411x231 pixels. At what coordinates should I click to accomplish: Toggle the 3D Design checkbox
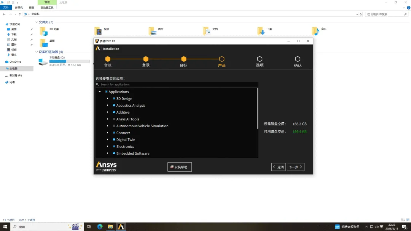[x=114, y=98]
